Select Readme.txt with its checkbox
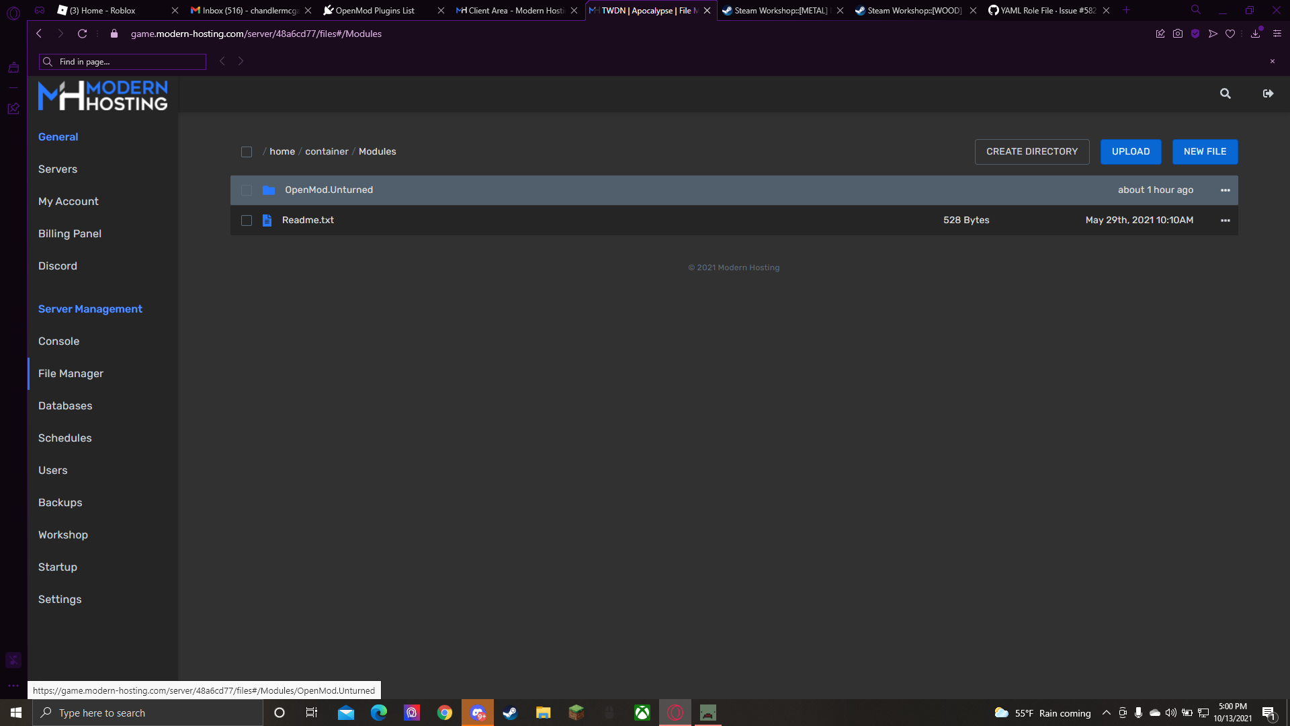The image size is (1290, 726). coord(247,220)
